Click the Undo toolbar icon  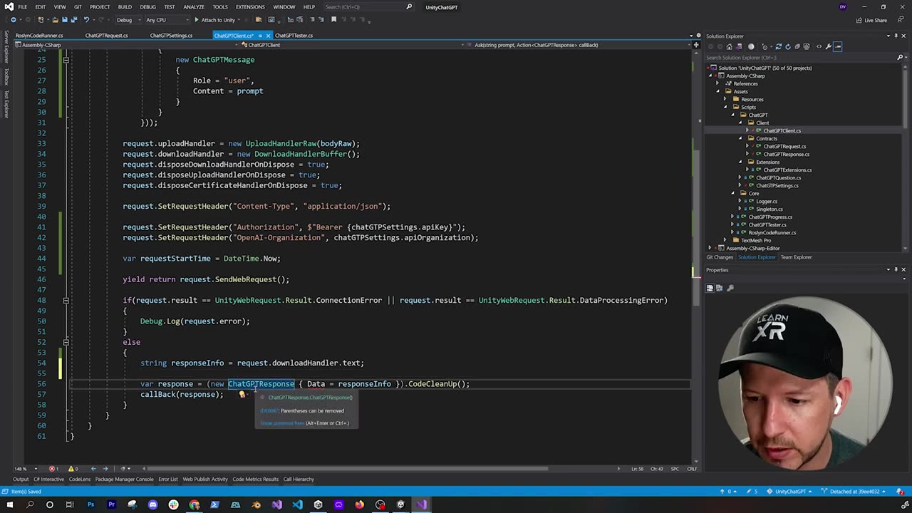coord(86,20)
